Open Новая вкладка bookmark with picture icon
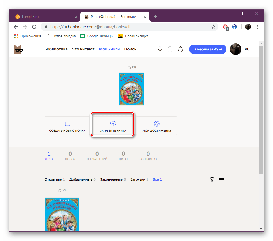The width and height of the screenshot is (273, 241). (x=133, y=36)
